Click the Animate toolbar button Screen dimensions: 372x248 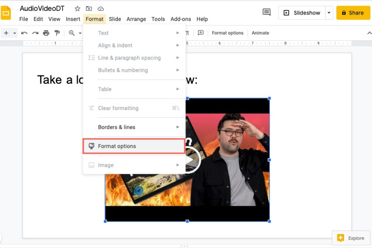[260, 33]
